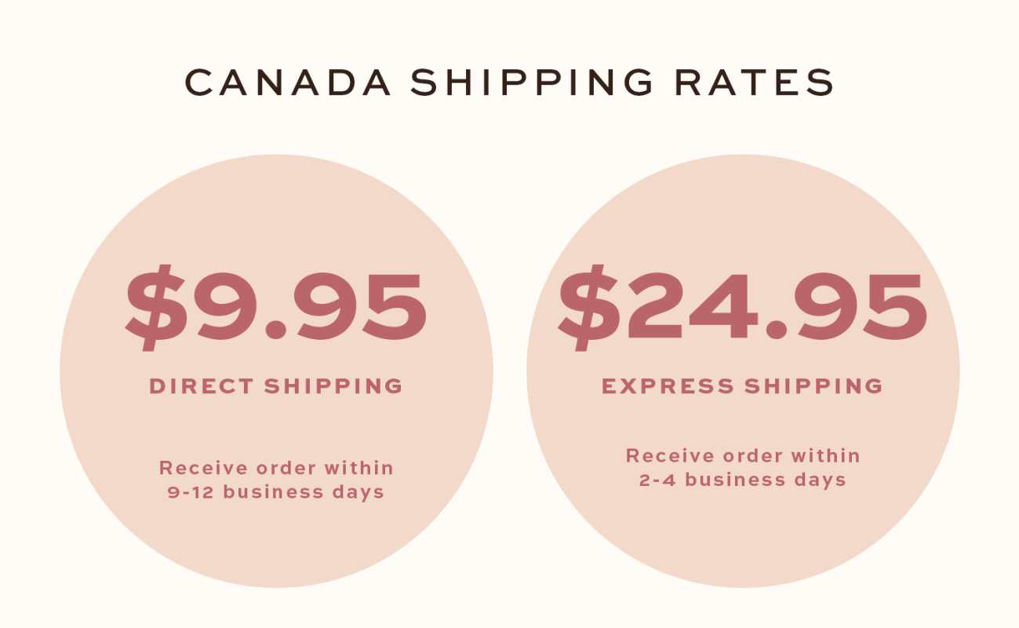Select the $9.95 price
The width and height of the screenshot is (1019, 628).
[276, 305]
